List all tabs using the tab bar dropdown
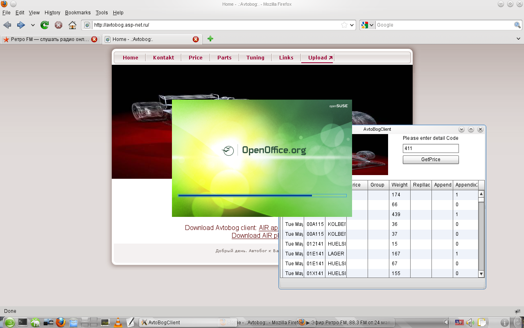Screen dimensions: 524x328 [x=519, y=39]
